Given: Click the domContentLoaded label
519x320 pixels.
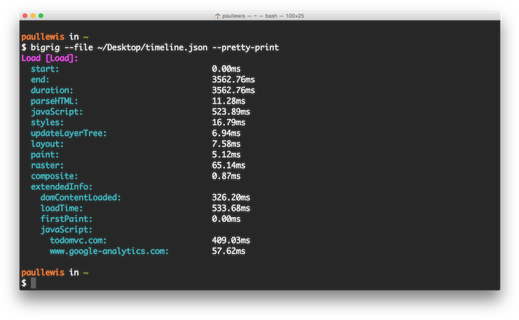Looking at the screenshot, I should pos(81,197).
